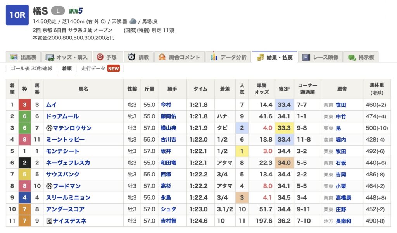Click the 出馬表 tab icon

click(14, 57)
